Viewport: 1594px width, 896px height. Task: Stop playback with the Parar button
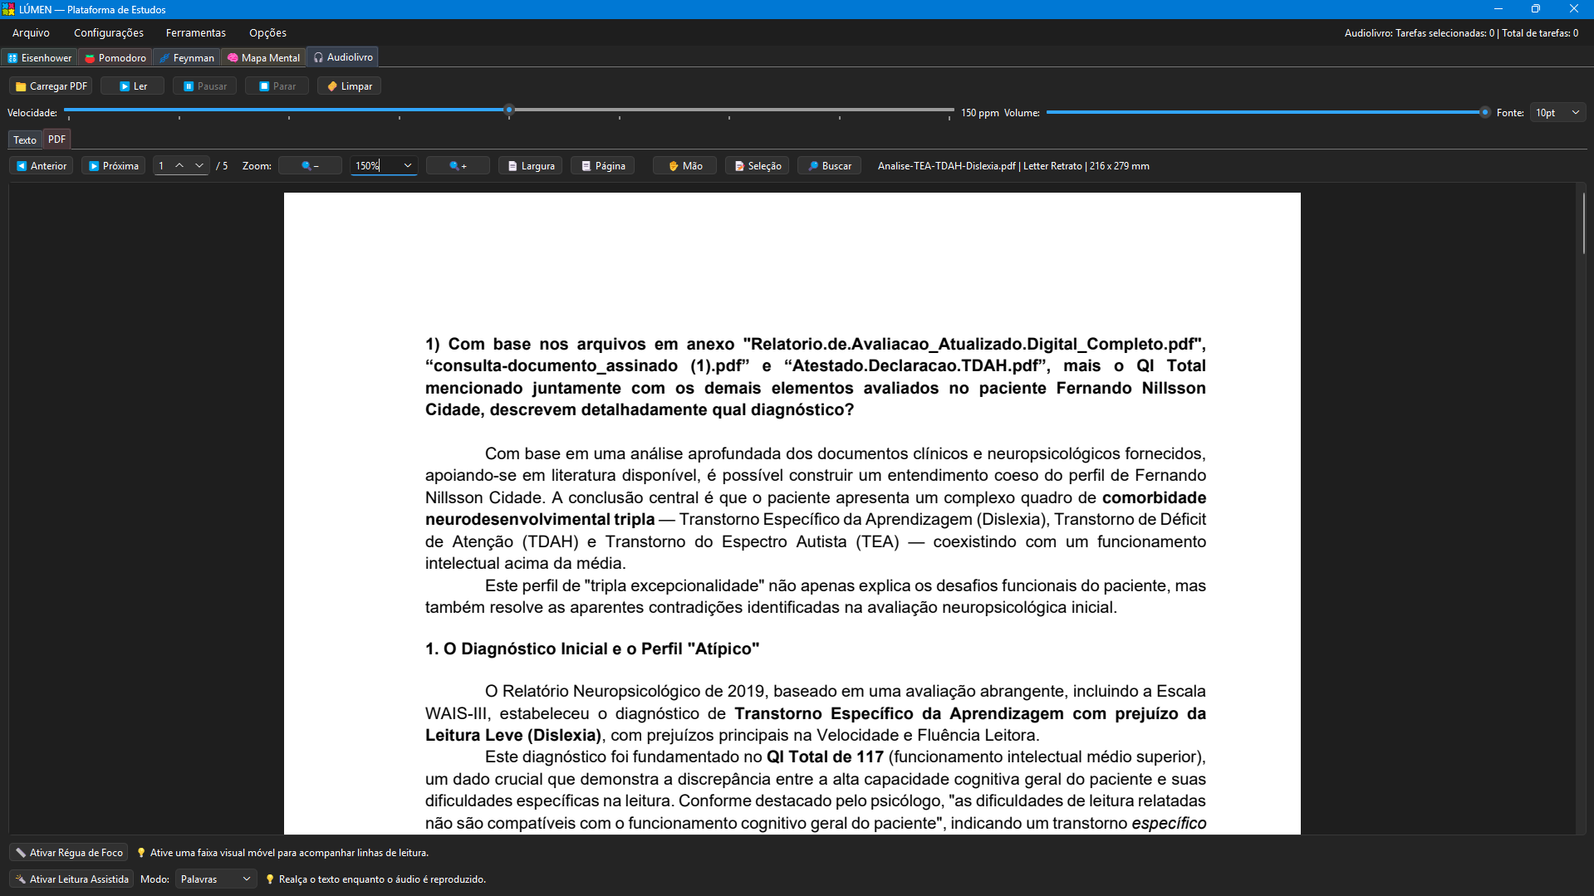click(277, 86)
